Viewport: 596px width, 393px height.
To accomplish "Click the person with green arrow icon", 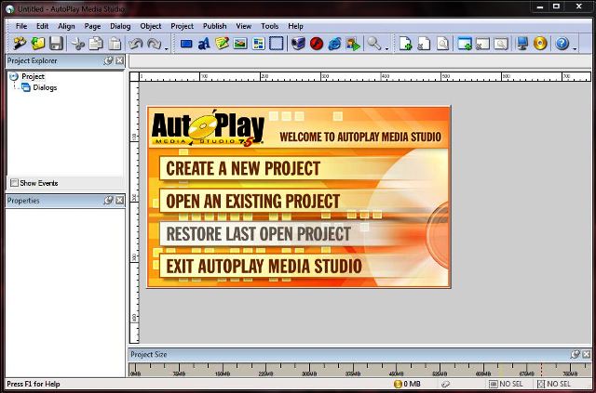I will (353, 44).
